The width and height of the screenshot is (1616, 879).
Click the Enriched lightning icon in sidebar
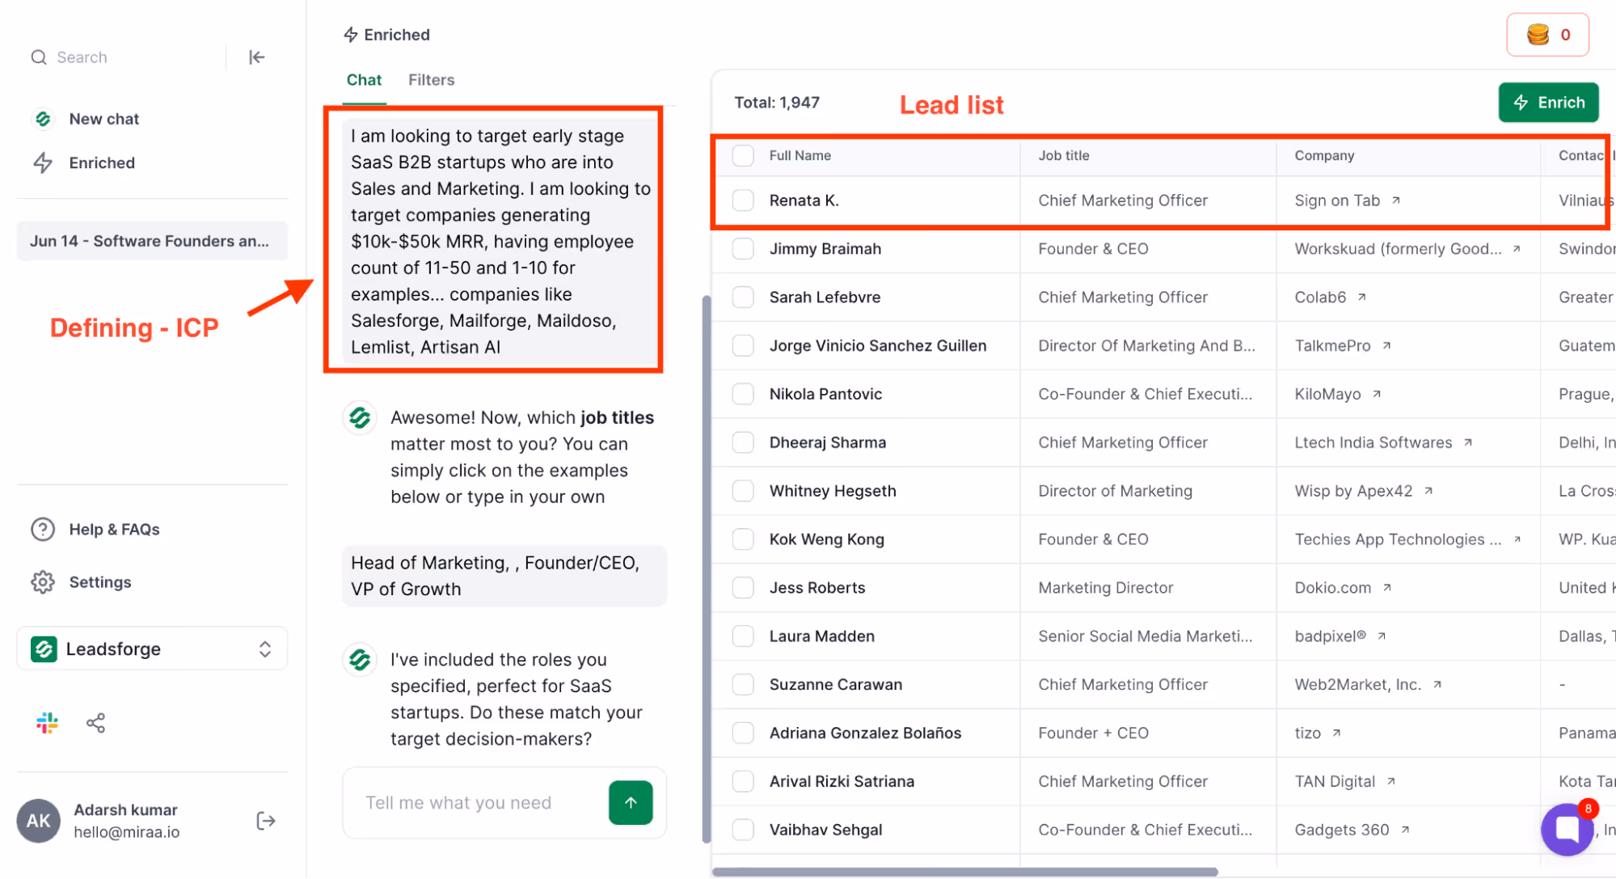click(x=43, y=163)
